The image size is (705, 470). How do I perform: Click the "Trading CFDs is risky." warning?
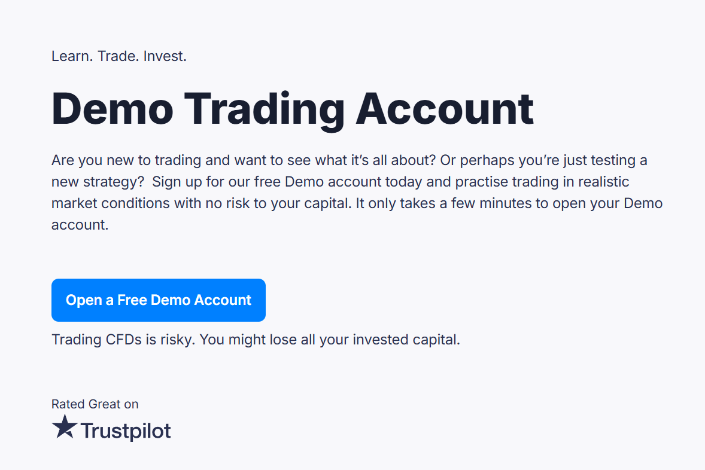tap(123, 340)
